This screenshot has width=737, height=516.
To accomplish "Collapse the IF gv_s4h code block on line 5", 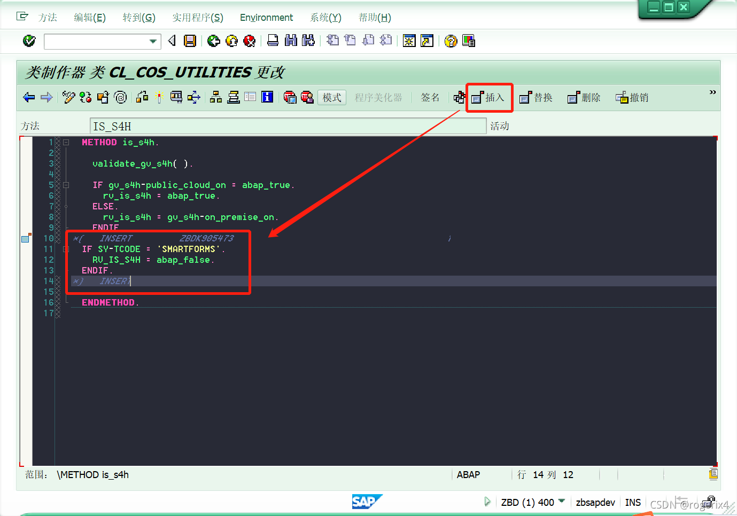I will (66, 185).
